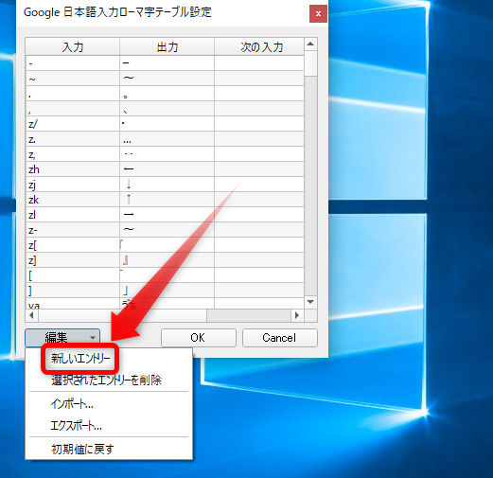Click the vertical scrollbar down arrow
Screen dimensions: 493x478
[310, 302]
